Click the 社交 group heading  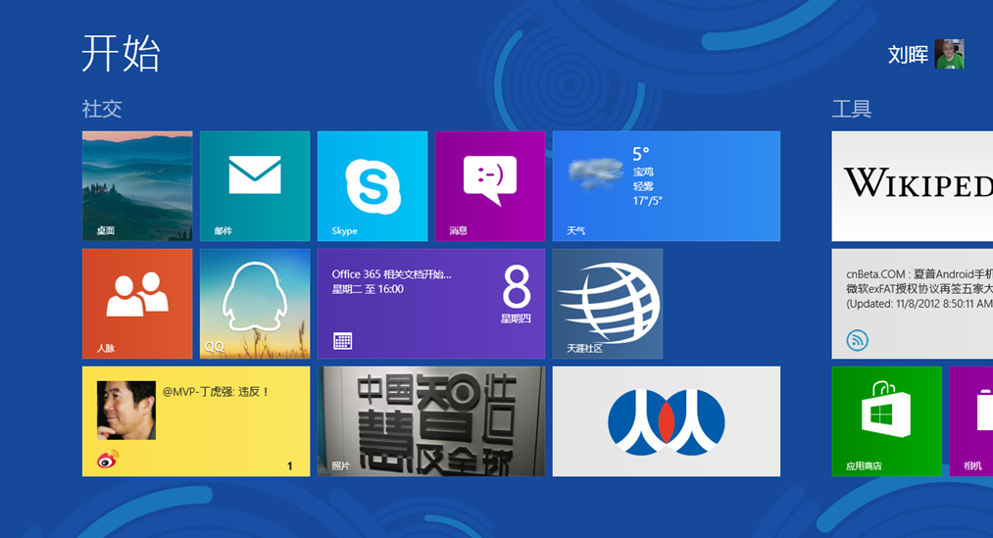(x=101, y=109)
